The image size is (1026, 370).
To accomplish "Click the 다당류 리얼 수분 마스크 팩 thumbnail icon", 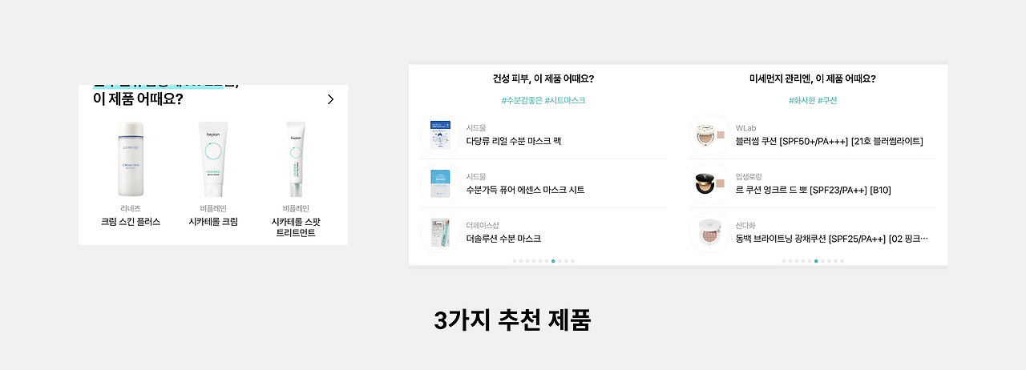I will (440, 135).
